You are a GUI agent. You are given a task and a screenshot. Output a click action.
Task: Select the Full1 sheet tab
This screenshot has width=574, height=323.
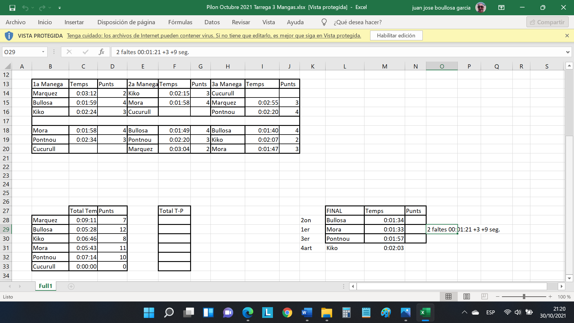[x=45, y=286]
